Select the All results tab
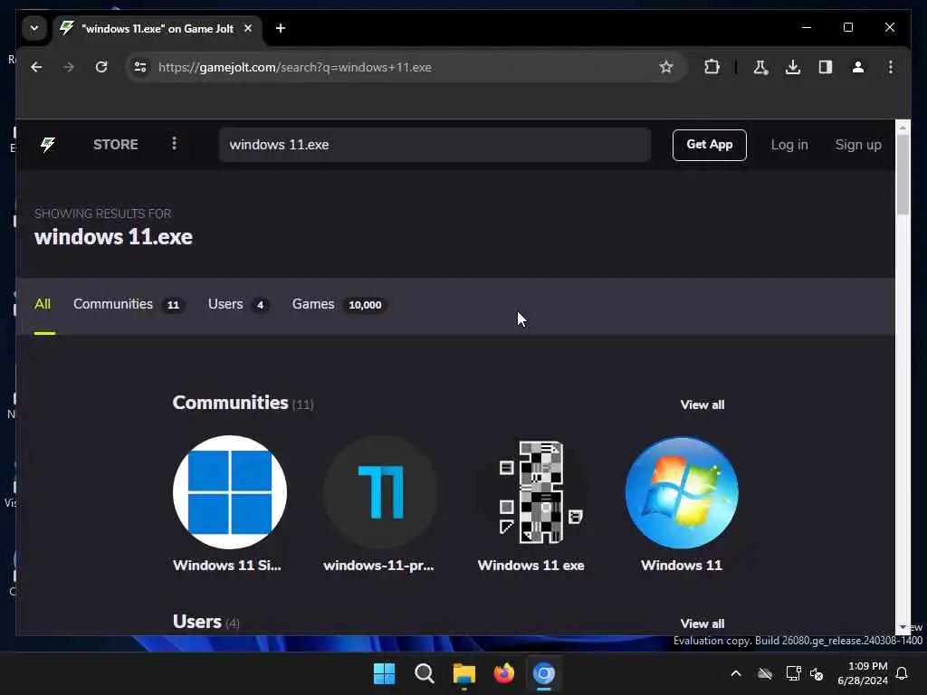This screenshot has width=927, height=695. (x=43, y=304)
